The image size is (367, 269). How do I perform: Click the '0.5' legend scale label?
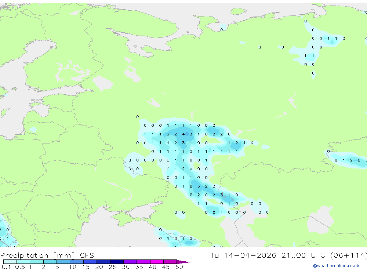(20, 267)
